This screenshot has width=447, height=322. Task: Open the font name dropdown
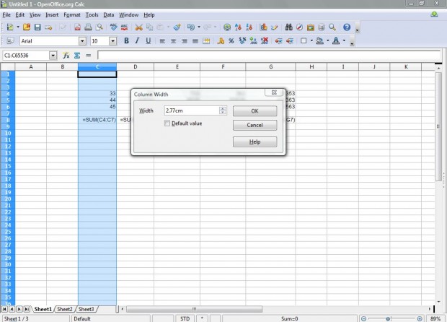pos(82,41)
